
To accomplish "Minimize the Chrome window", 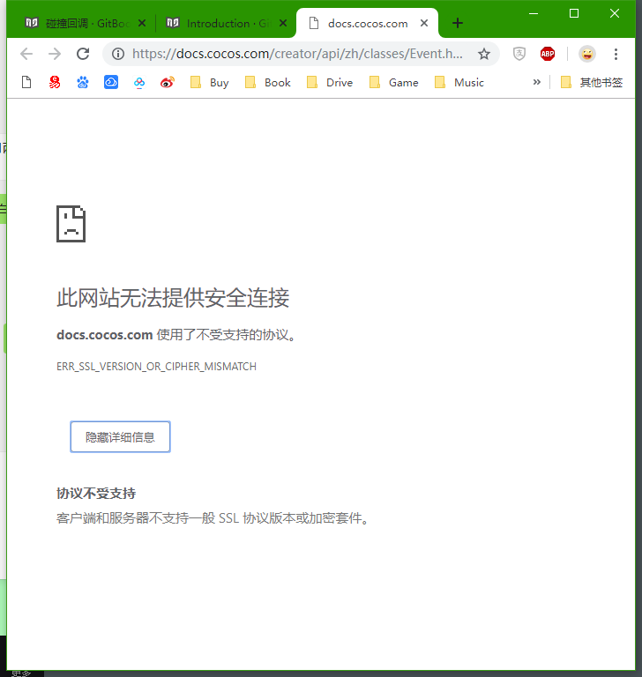I will click(534, 13).
